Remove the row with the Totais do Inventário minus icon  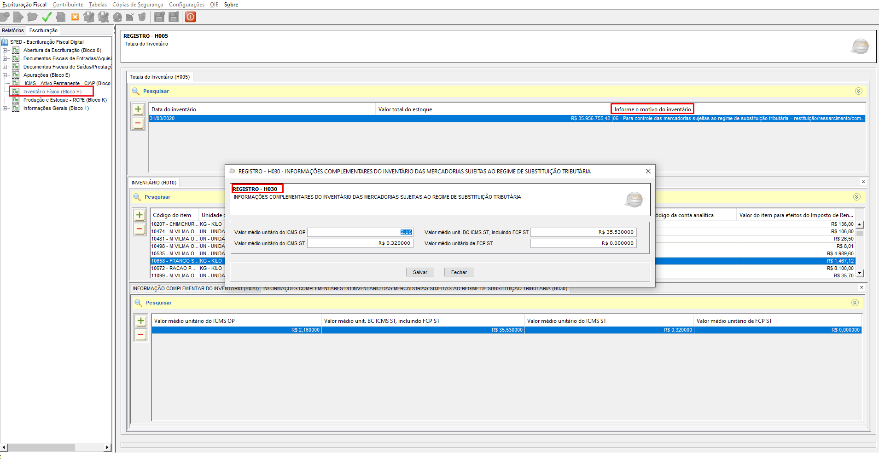click(x=138, y=123)
